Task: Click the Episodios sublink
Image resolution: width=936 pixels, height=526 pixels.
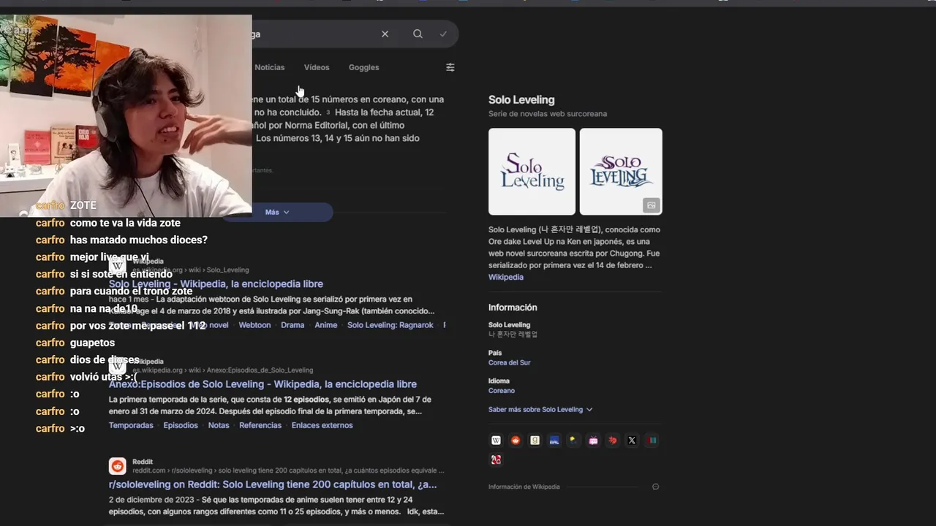Action: 181,425
